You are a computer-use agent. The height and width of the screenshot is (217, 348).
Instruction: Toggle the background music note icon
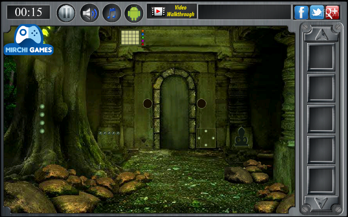point(112,13)
